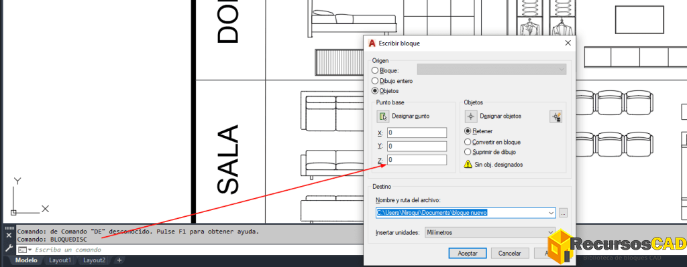Click the Designar punto pick-point icon
687x267 pixels.
click(383, 116)
